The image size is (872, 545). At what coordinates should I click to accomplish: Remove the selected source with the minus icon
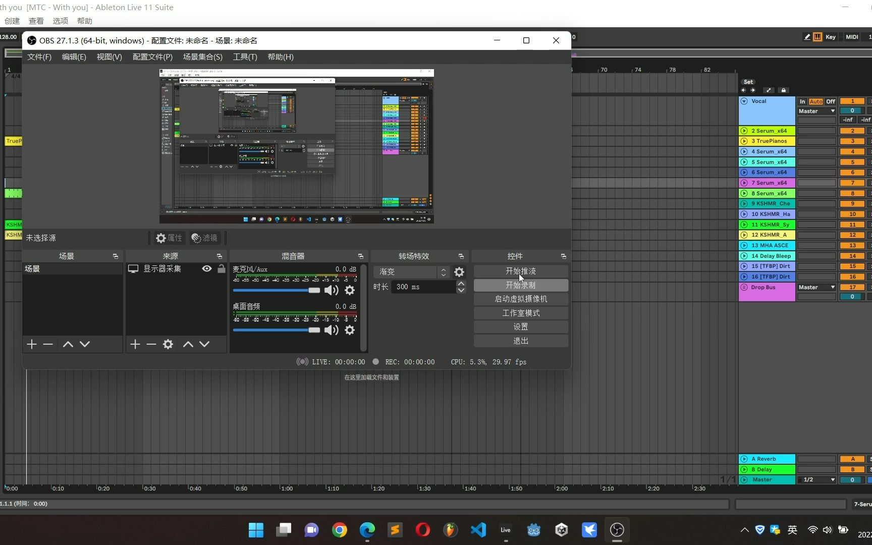click(151, 344)
